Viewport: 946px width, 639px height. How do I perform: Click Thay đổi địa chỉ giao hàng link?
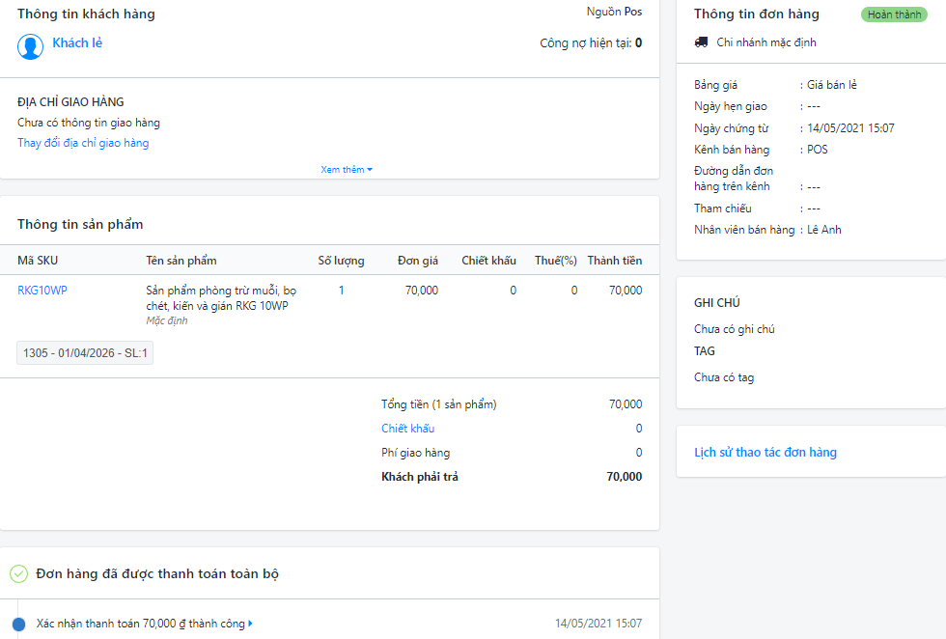[83, 143]
